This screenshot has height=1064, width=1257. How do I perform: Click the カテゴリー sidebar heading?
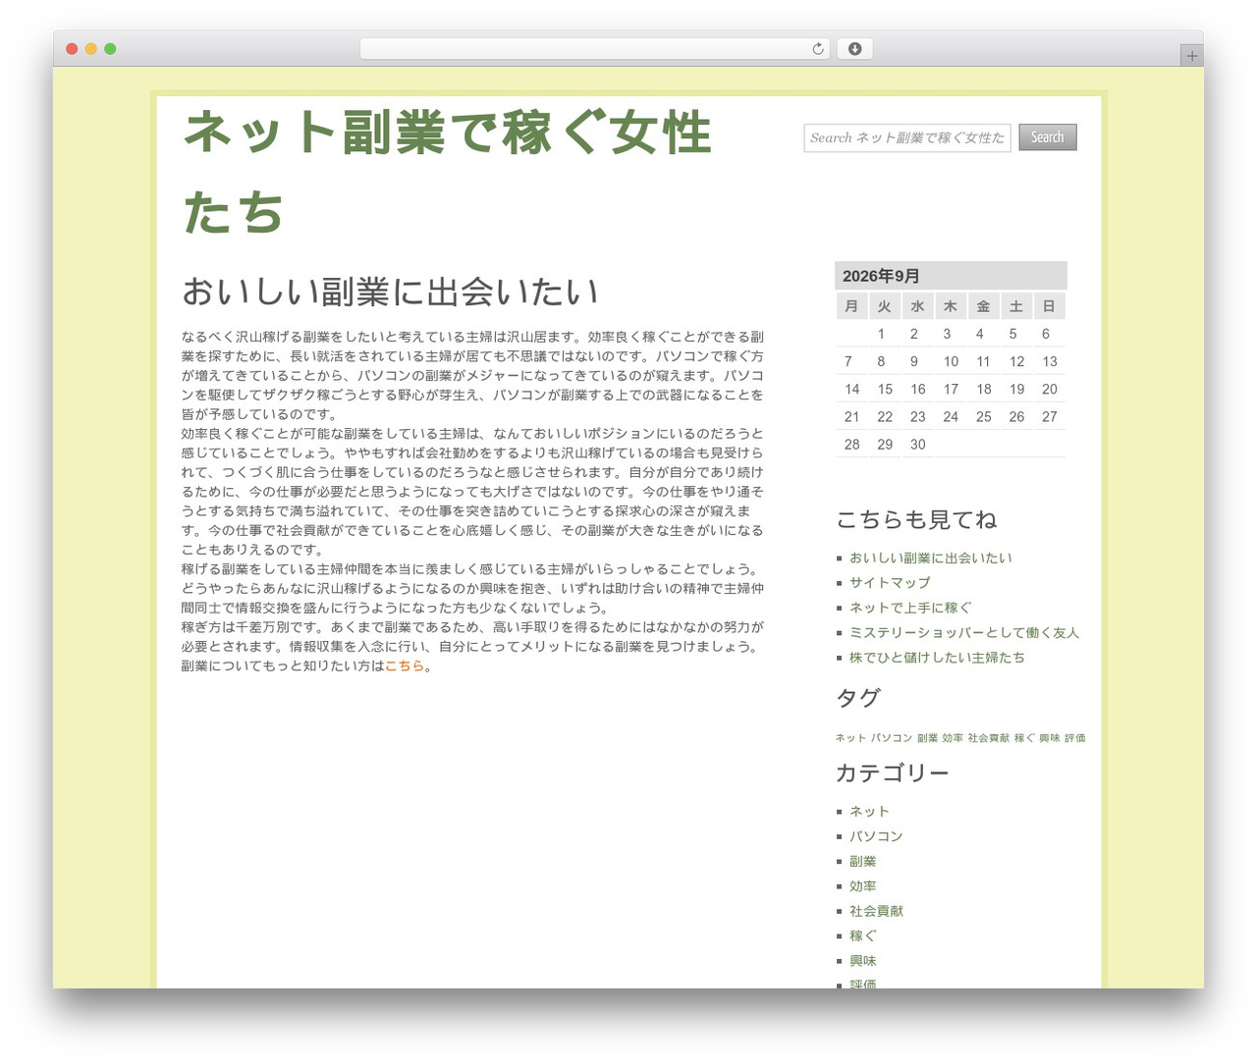892,773
